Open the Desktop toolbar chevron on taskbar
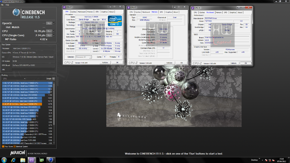Viewport: 290px width, 163px height. coord(259,159)
